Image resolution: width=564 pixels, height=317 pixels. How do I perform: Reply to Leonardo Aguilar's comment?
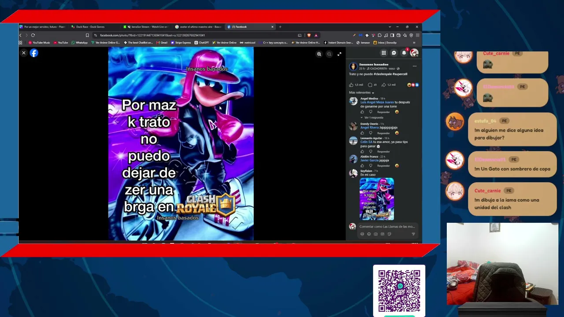point(383,151)
